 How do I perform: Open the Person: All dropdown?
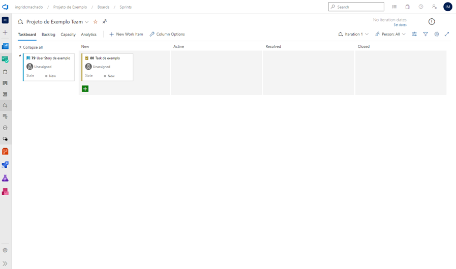[x=390, y=34]
